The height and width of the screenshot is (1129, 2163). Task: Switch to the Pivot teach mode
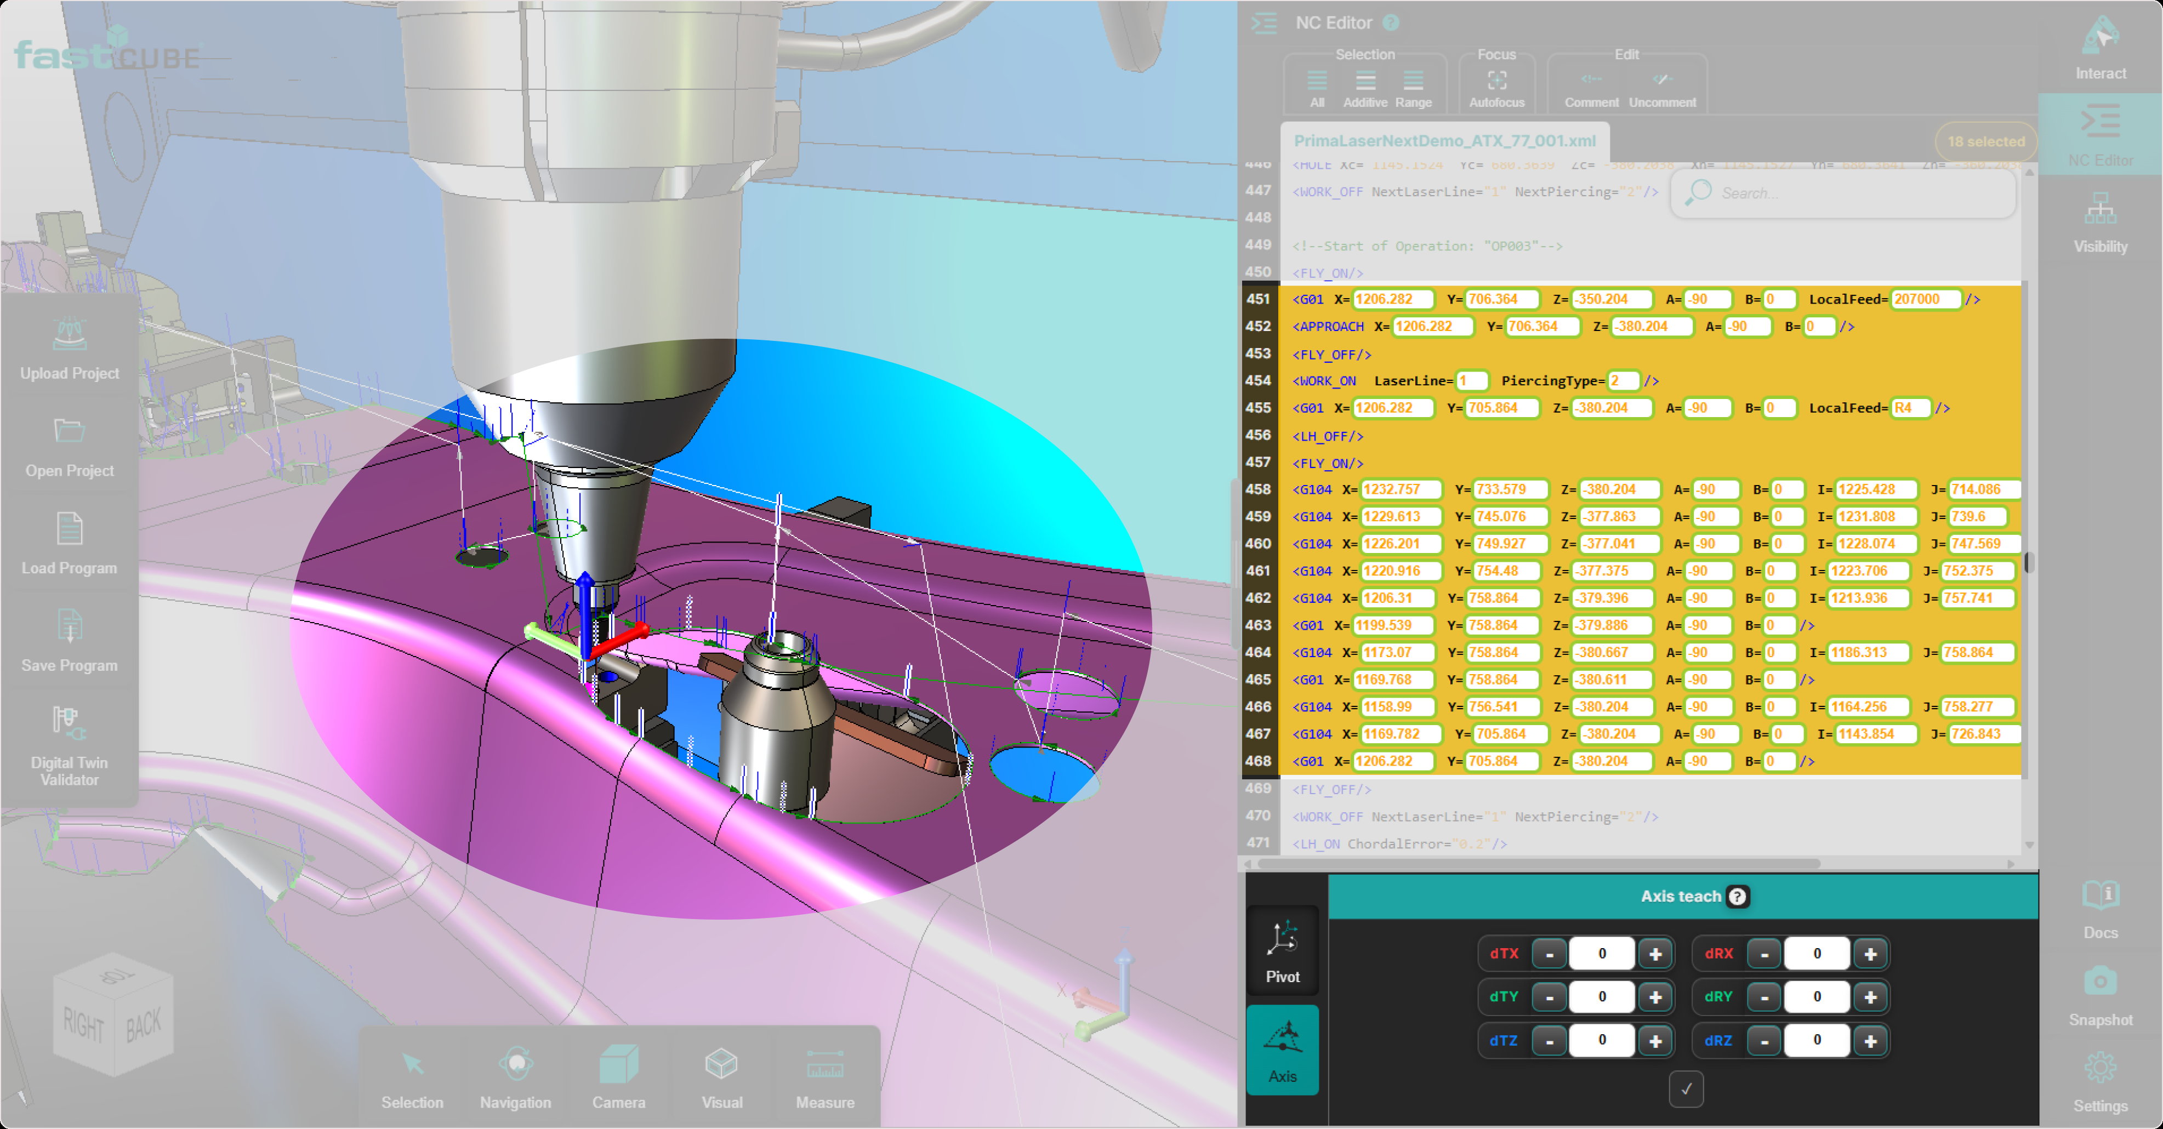point(1282,950)
